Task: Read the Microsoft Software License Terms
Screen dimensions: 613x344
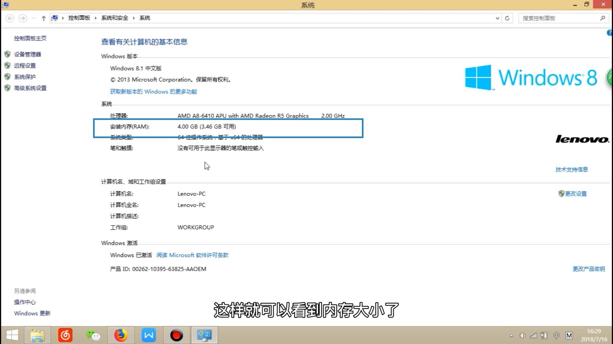Action: [x=192, y=255]
